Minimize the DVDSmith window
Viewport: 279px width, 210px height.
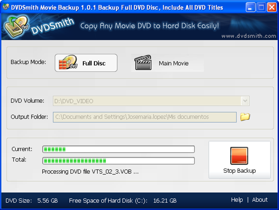(x=250, y=7)
